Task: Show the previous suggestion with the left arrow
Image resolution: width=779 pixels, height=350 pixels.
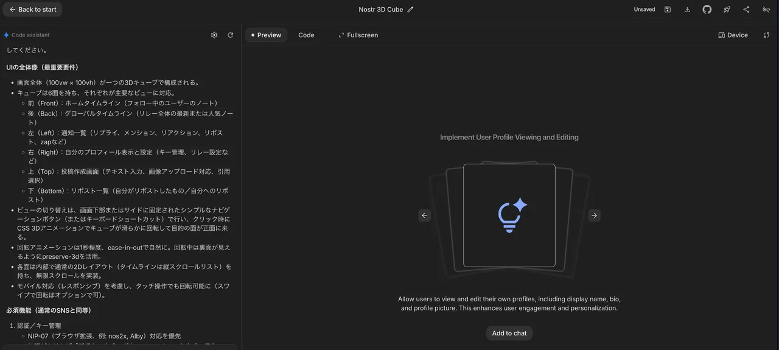Action: pos(425,215)
